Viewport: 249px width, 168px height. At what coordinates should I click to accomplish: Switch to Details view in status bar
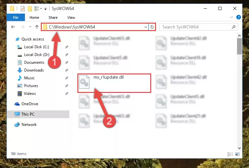230,154
